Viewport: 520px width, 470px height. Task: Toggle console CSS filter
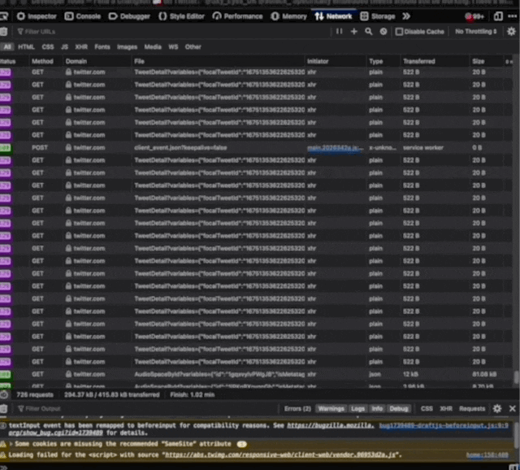[x=427, y=408]
